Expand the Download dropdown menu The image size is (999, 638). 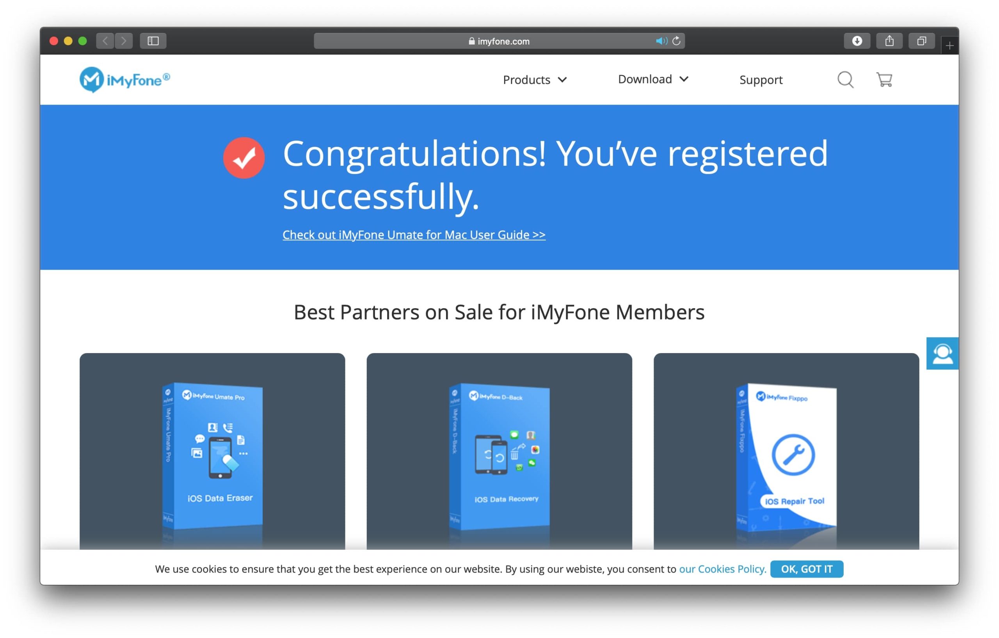coord(653,79)
